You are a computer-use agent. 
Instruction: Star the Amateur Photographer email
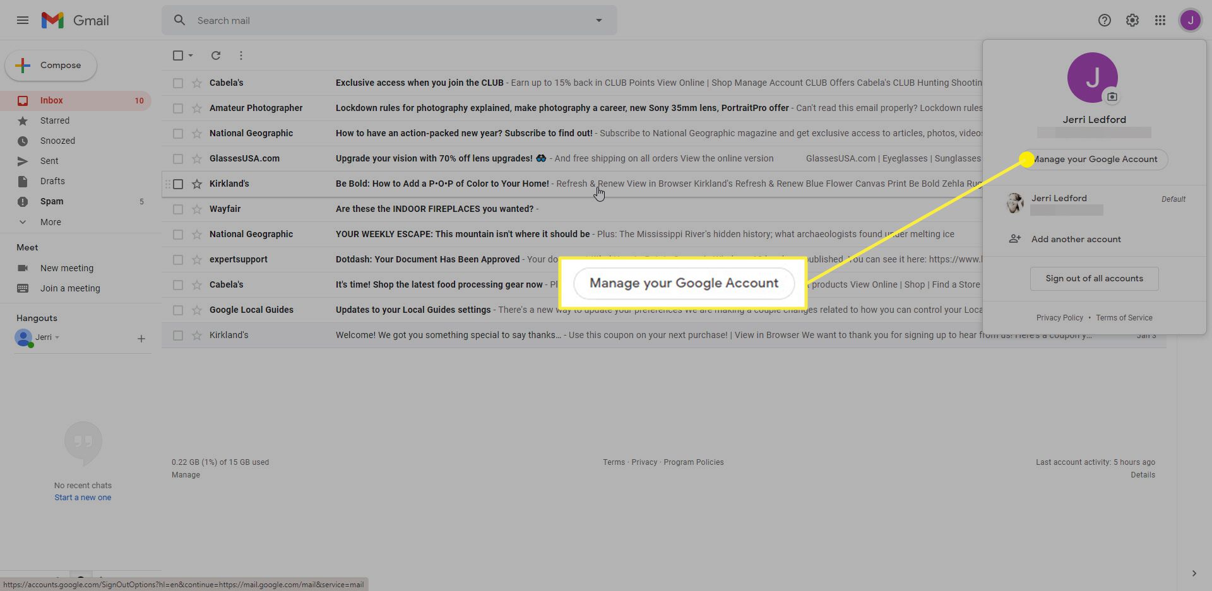pyautogui.click(x=197, y=108)
